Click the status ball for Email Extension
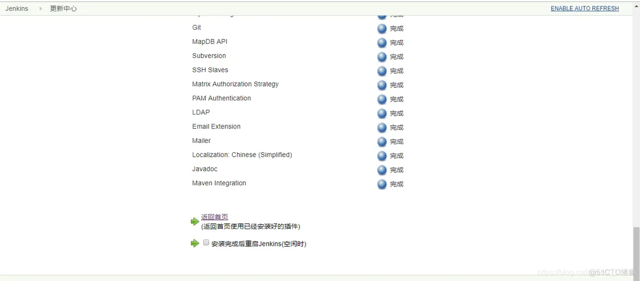The image size is (640, 281). coord(382,128)
